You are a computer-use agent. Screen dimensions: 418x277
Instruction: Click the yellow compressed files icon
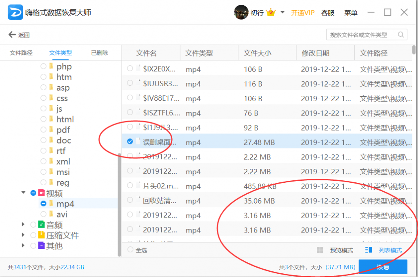tap(41, 235)
